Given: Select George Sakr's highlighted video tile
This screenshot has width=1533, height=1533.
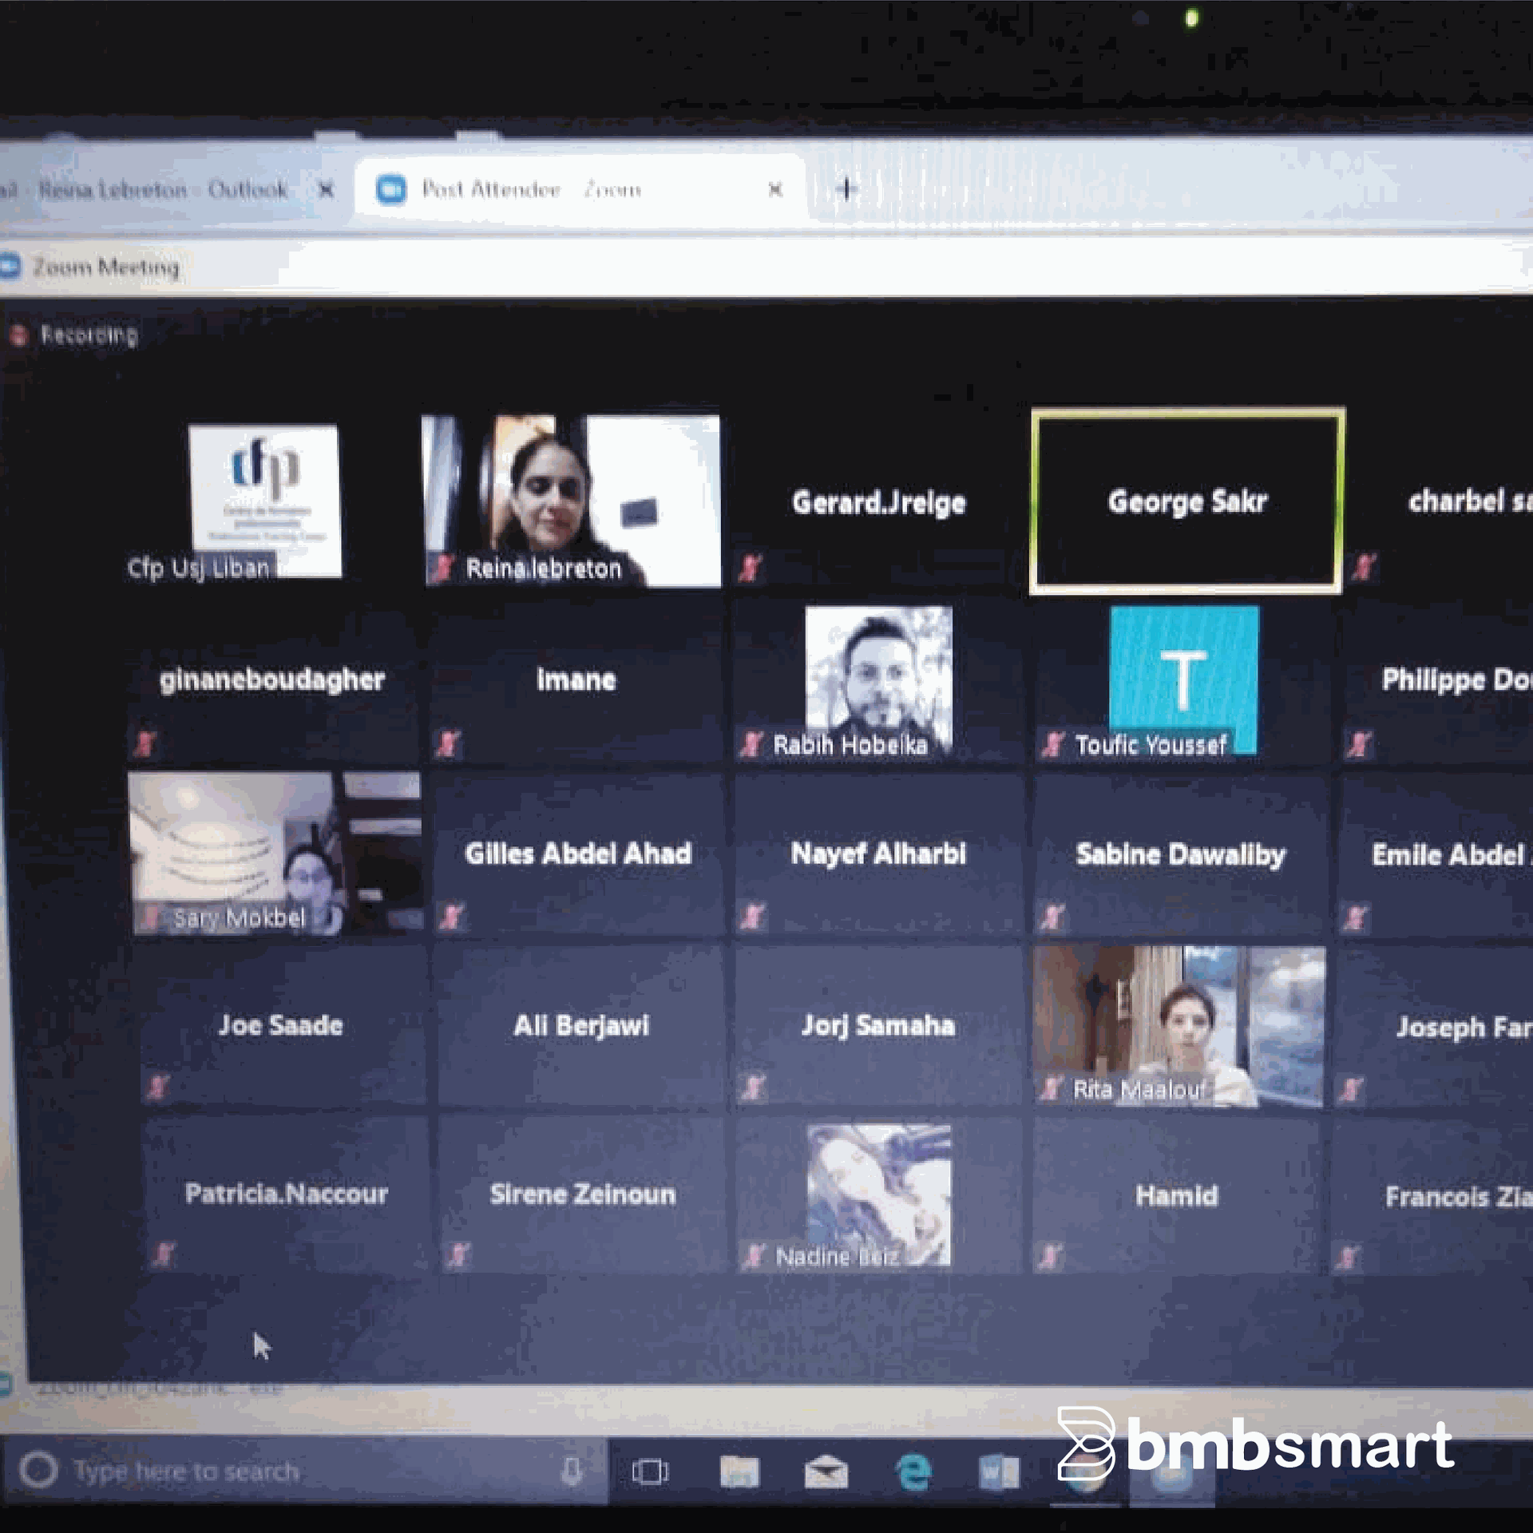Looking at the screenshot, I should 1186,501.
